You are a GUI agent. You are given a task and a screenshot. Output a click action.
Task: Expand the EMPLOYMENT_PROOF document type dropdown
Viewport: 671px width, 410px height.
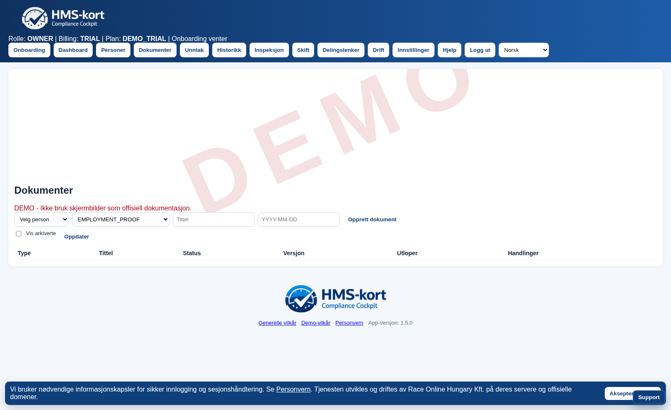pos(121,220)
